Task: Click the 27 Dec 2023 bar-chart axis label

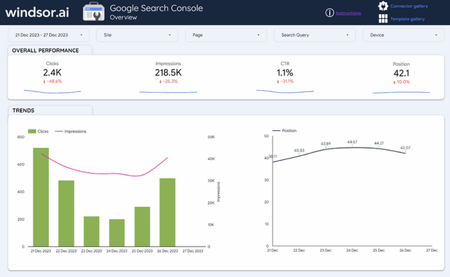Action: point(193,251)
